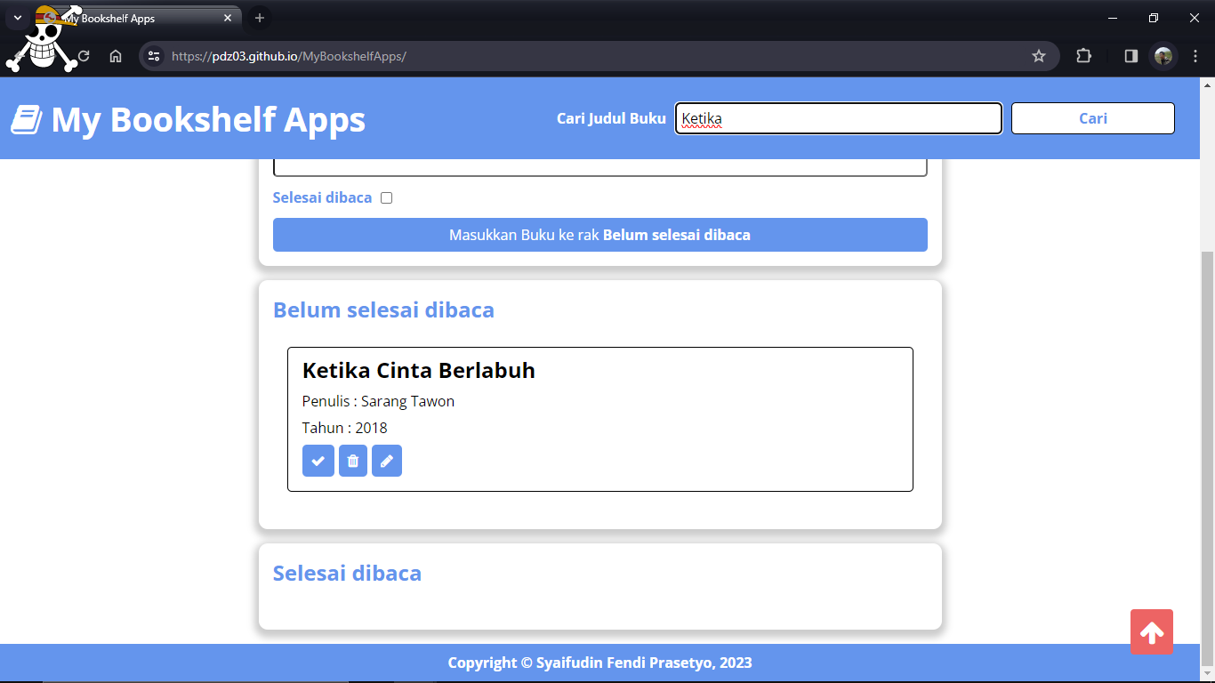
Task: Click the page vertical scrollbar thumb
Action: [x=1207, y=458]
